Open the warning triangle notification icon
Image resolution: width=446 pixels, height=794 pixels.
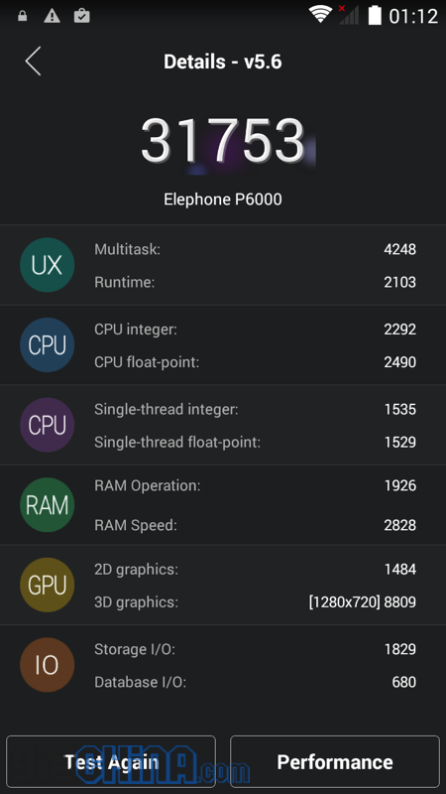(53, 16)
